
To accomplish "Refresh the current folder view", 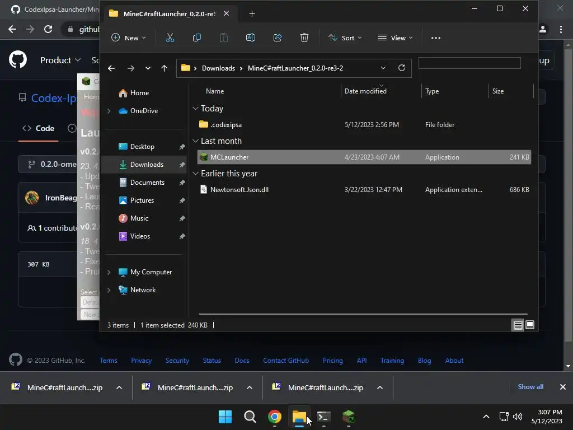I will pyautogui.click(x=402, y=68).
